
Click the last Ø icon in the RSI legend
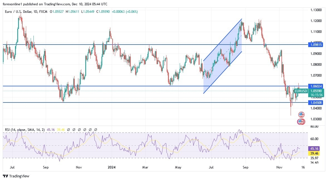tap(96, 129)
